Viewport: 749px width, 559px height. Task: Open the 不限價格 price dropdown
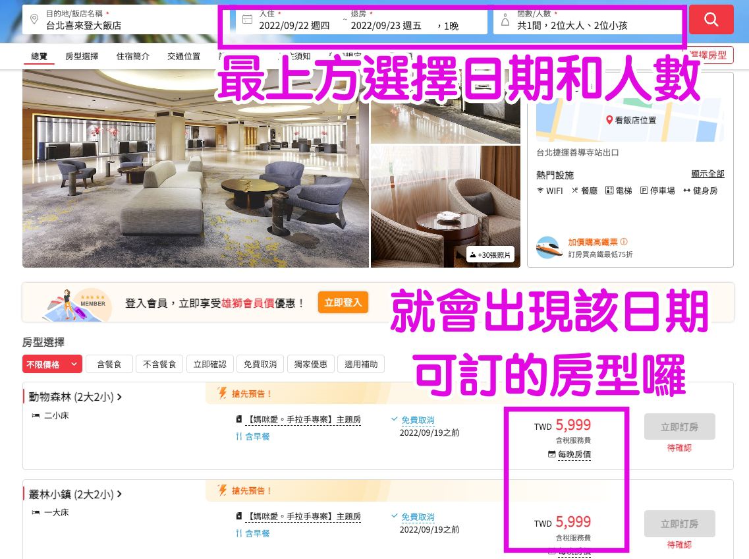coord(52,365)
